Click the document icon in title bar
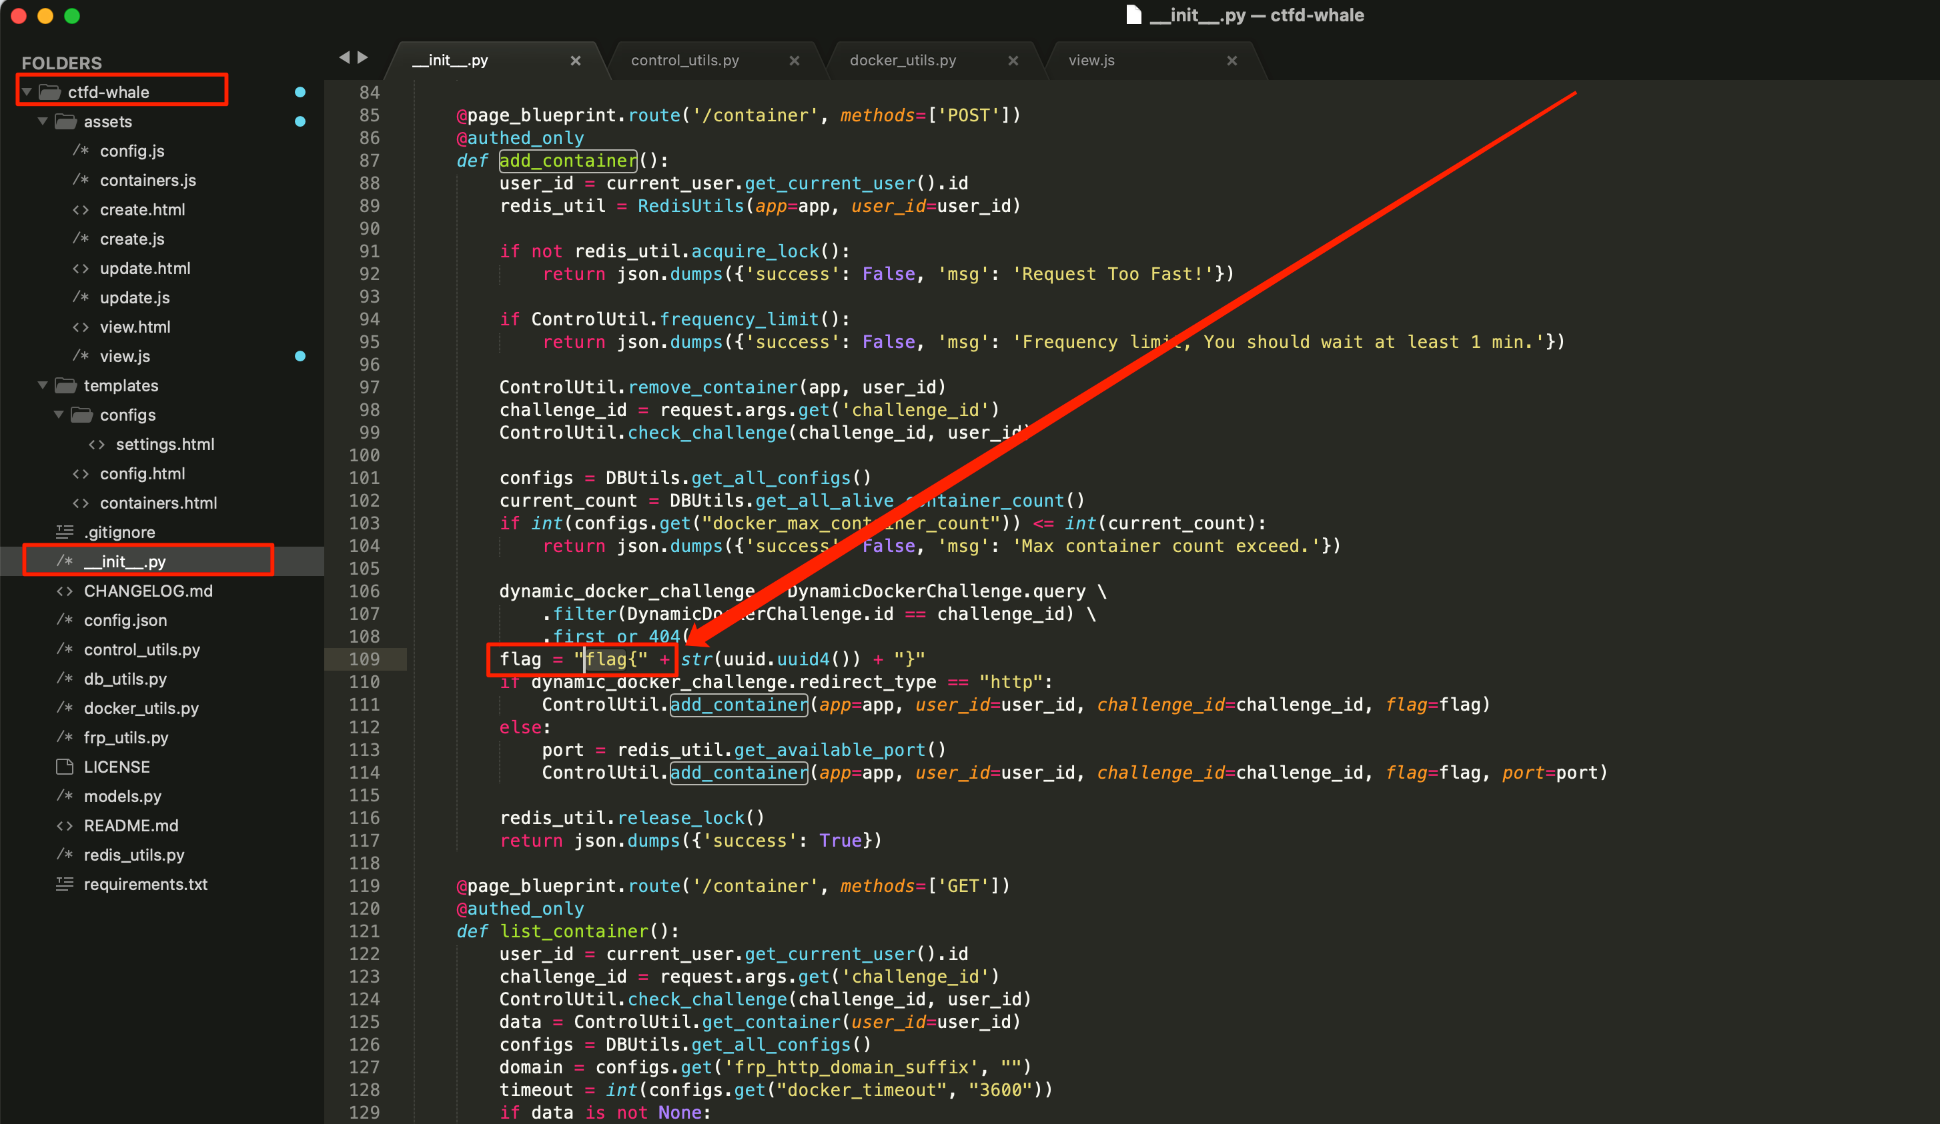This screenshot has width=1940, height=1124. point(1133,15)
